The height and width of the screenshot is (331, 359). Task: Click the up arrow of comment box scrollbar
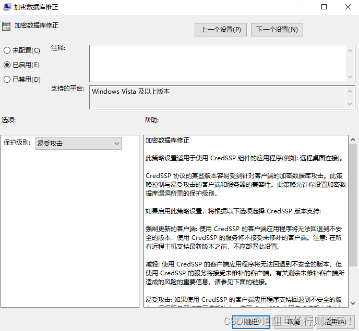(x=350, y=50)
